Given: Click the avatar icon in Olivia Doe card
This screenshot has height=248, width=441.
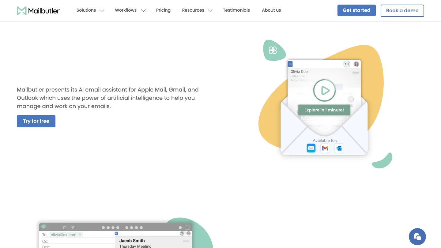Looking at the screenshot, I should tap(356, 64).
